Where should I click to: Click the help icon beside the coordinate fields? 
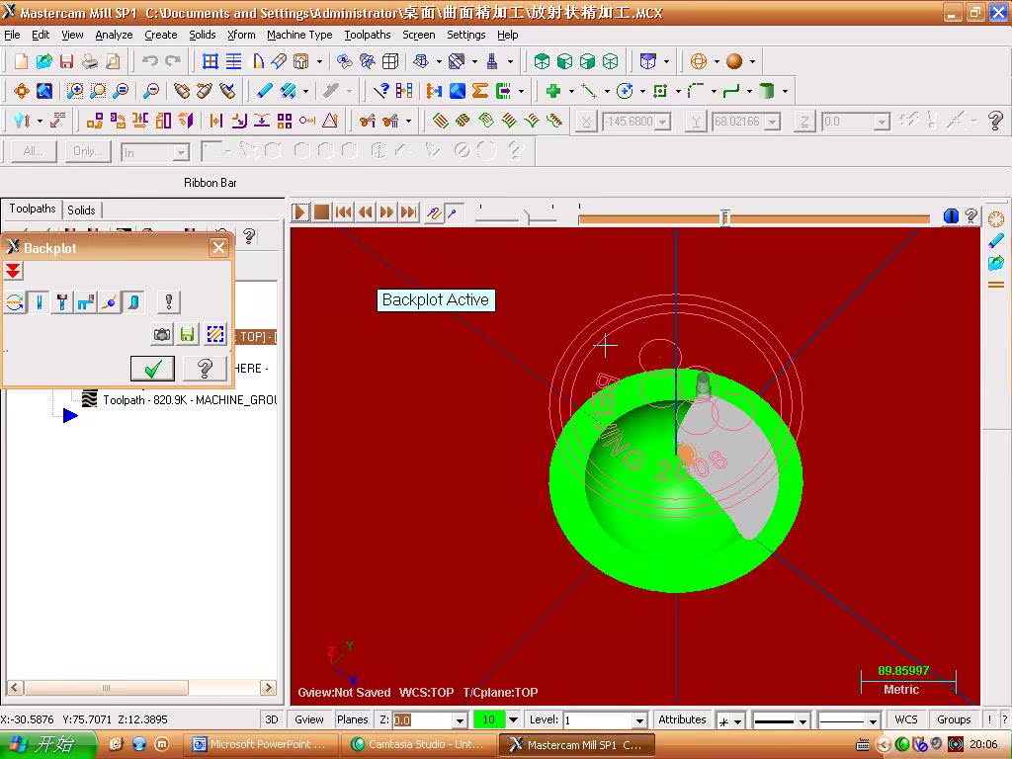point(995,121)
